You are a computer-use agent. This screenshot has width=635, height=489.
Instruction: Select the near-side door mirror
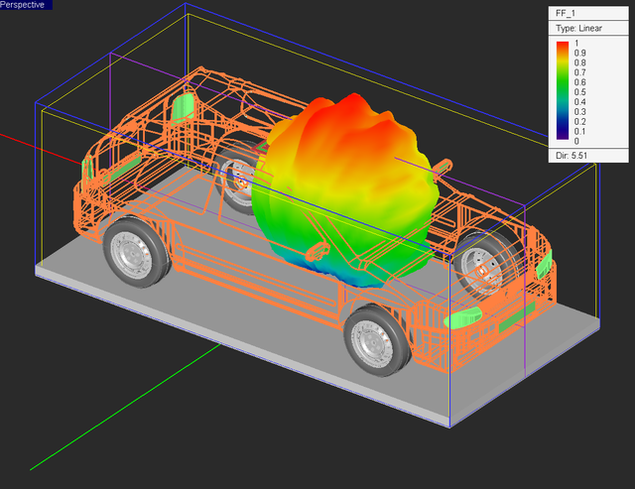317,251
